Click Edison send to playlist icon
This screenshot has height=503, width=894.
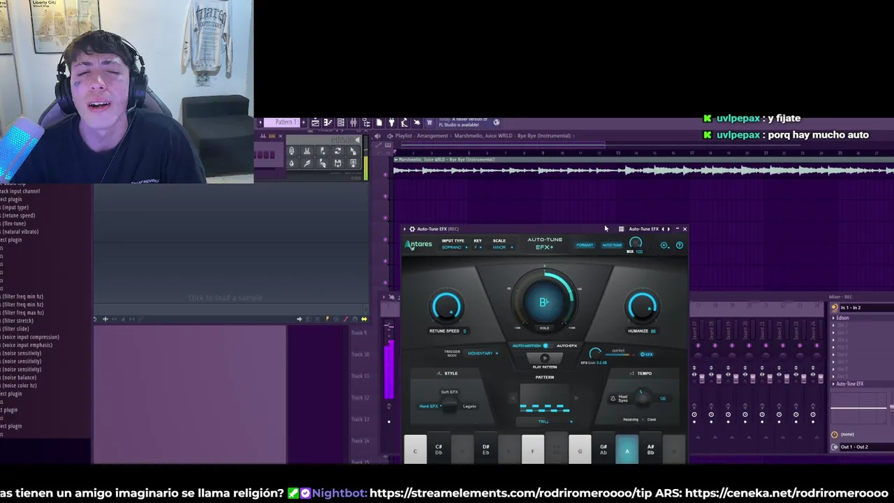[353, 163]
